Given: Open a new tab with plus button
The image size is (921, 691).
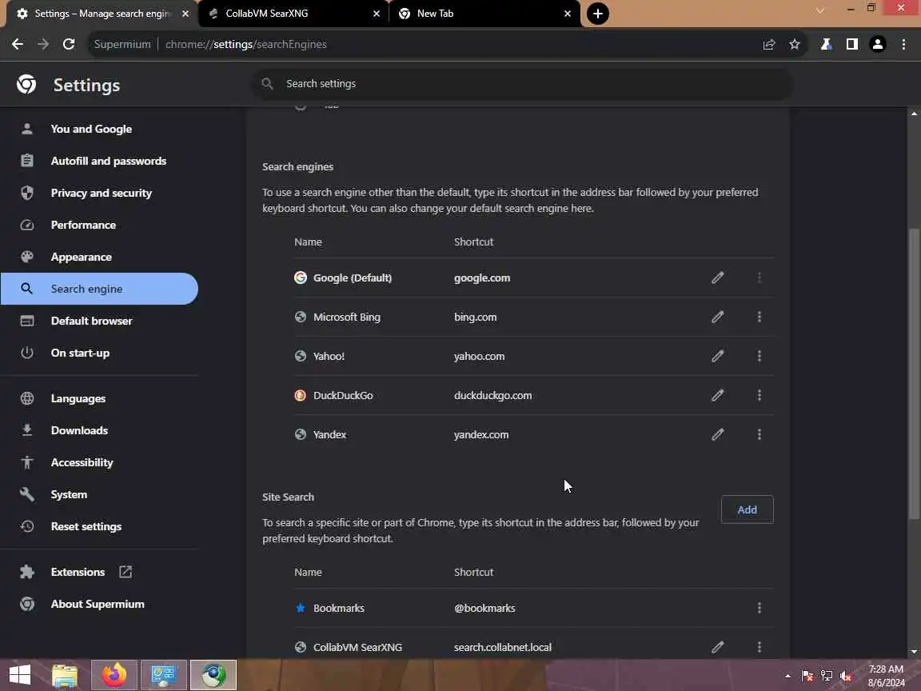Looking at the screenshot, I should coord(597,14).
